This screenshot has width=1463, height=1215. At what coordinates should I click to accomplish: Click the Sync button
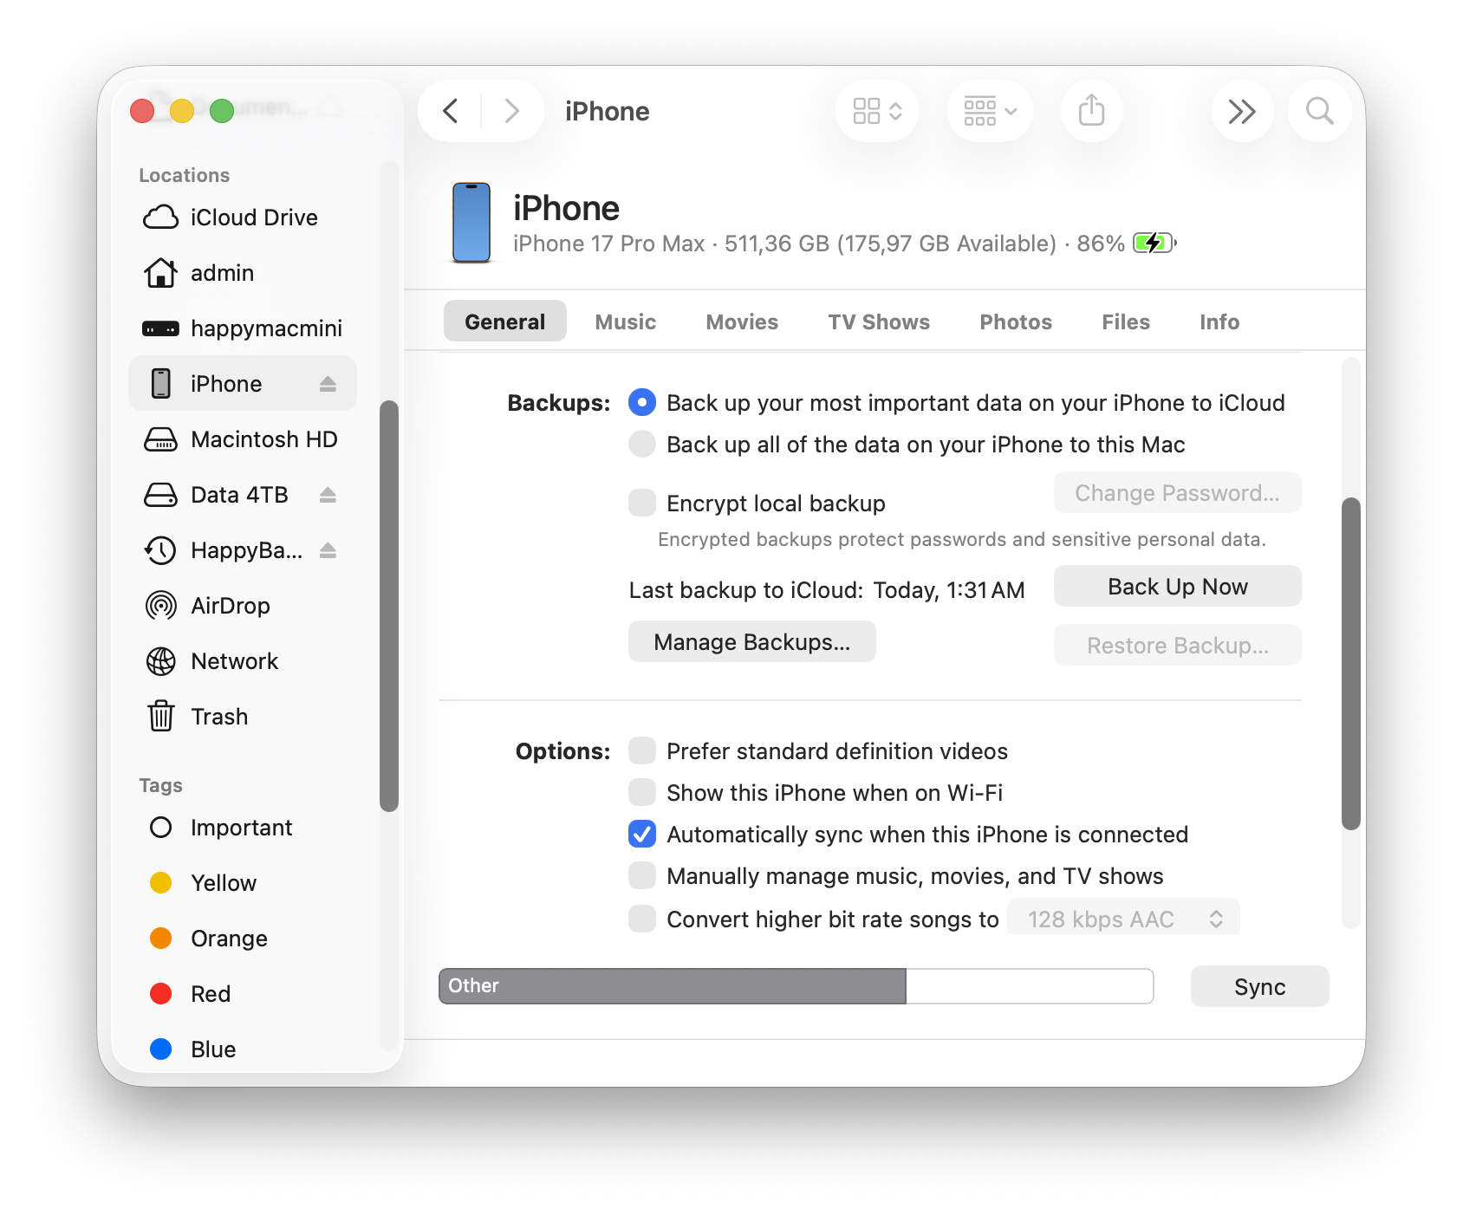[1259, 987]
